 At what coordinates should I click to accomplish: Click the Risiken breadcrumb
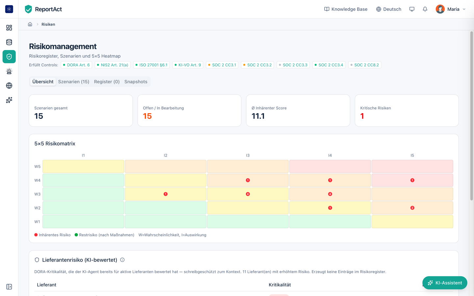tap(48, 24)
